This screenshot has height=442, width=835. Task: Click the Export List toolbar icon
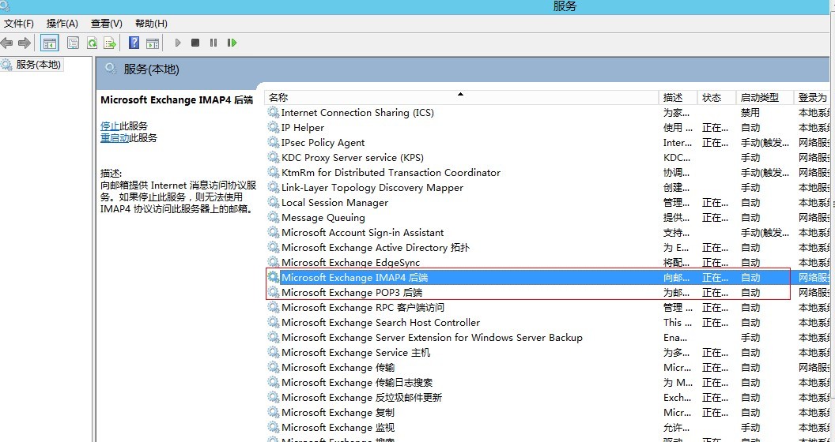coord(110,43)
